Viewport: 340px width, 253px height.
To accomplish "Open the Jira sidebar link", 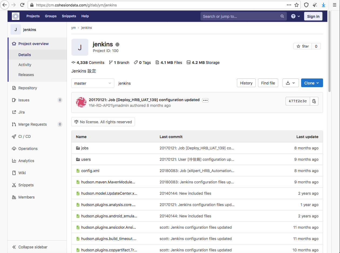I will (37, 112).
